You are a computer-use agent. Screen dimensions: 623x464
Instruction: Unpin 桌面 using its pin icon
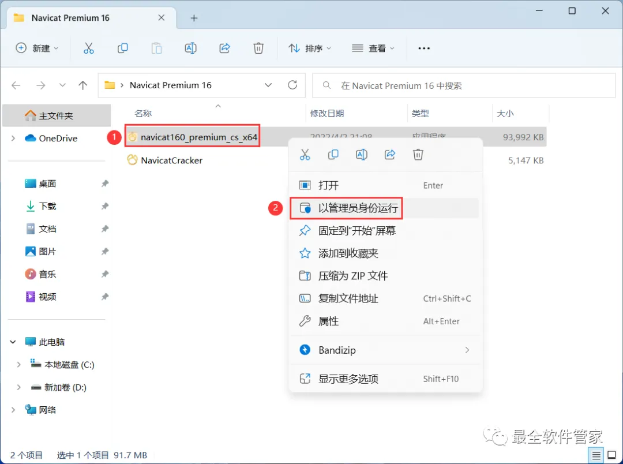(x=105, y=184)
